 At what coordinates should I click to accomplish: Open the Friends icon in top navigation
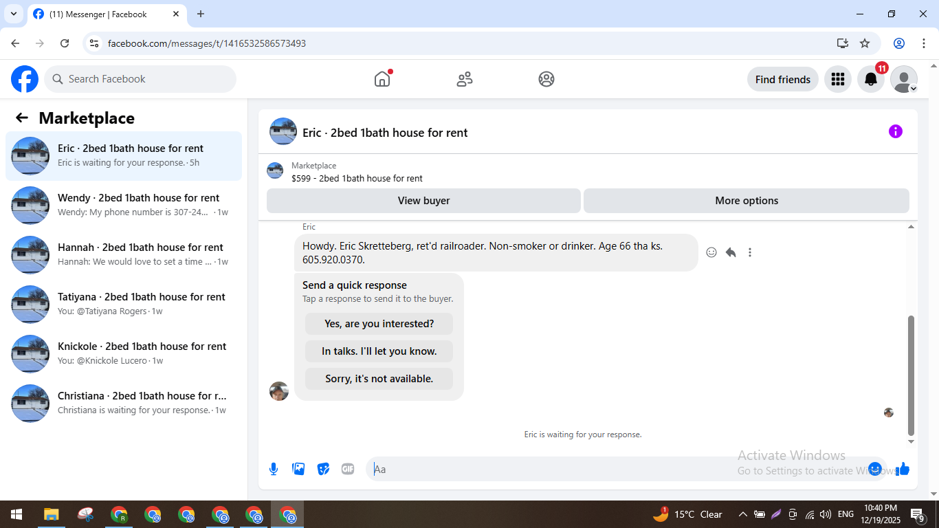point(465,79)
